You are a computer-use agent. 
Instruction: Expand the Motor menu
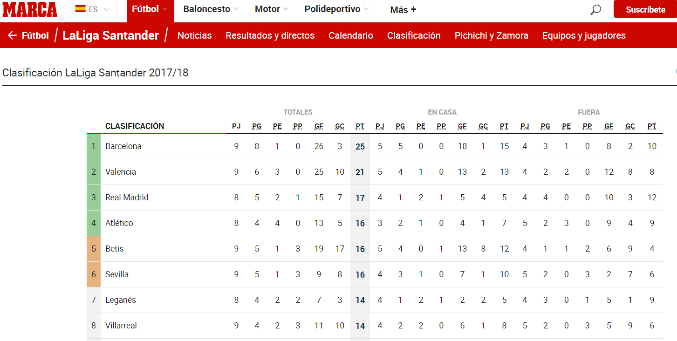[272, 9]
